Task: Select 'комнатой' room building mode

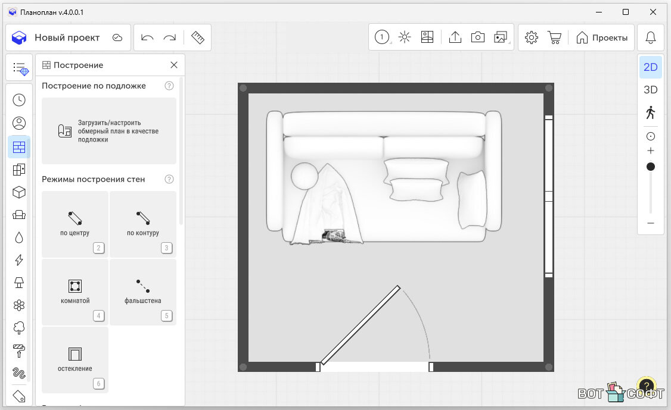Action: click(75, 292)
